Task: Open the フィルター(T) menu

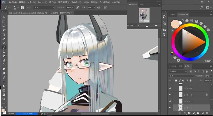Action: tap(76, 2)
